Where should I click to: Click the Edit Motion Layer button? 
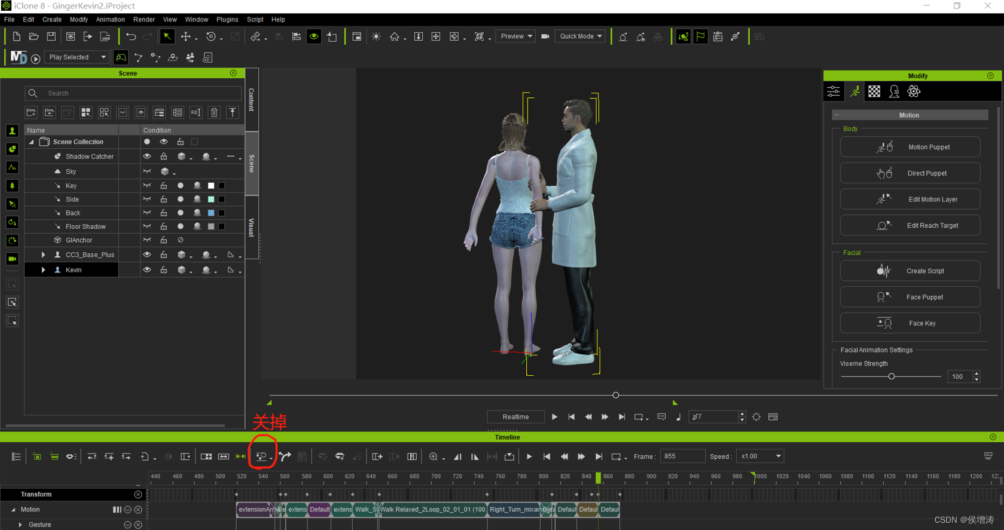(910, 200)
